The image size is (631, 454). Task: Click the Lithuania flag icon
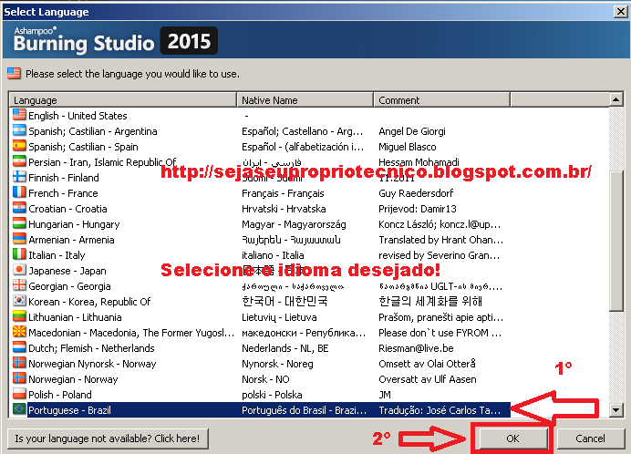(19, 316)
